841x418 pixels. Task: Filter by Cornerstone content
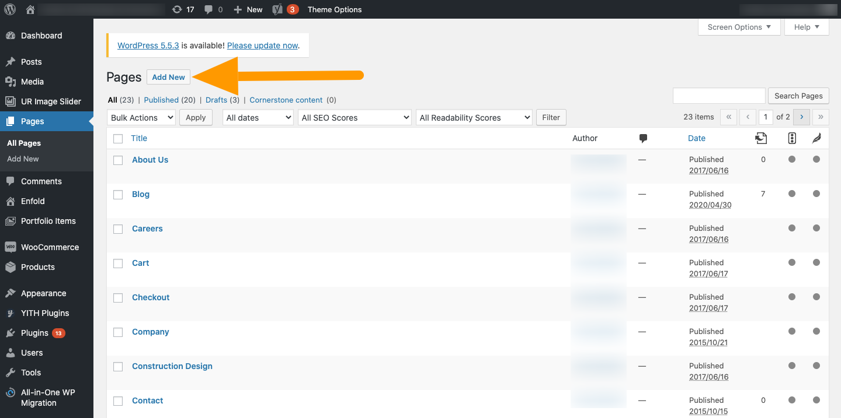286,100
